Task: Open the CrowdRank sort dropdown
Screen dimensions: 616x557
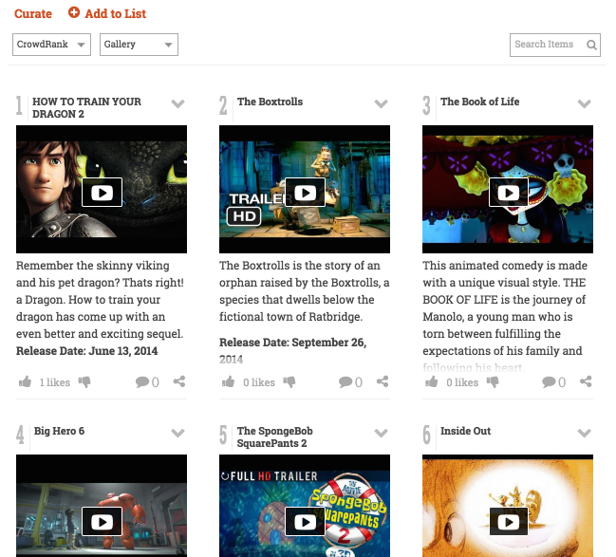Action: tap(51, 45)
